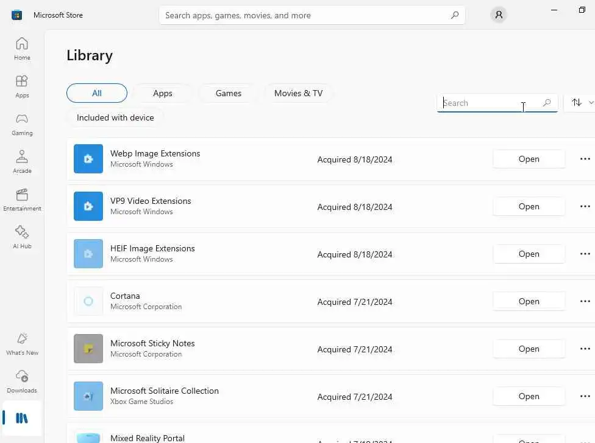Screen dimensions: 595x443
Task: Open more options for Microsoft Sticky Notes
Action: tap(585, 349)
